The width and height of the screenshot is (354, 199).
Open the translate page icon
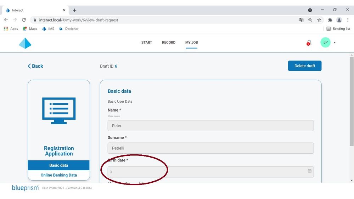pos(301,20)
